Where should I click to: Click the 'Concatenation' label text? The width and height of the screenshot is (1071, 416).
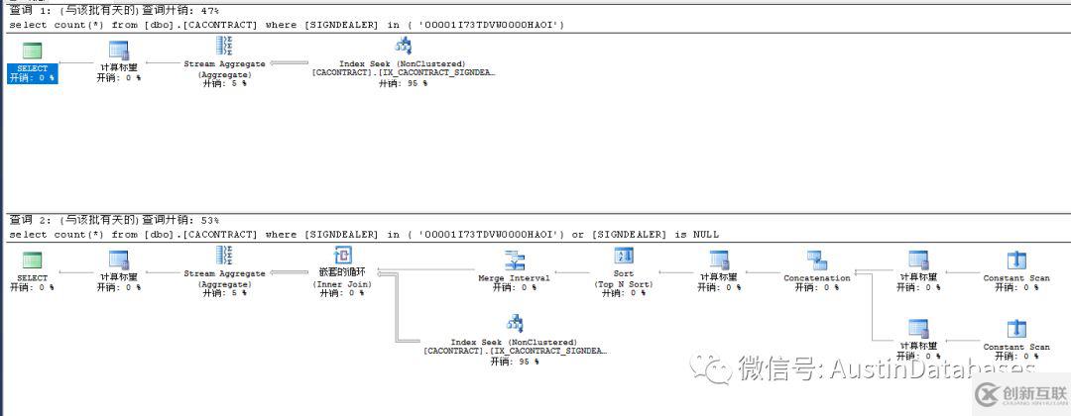coord(817,278)
